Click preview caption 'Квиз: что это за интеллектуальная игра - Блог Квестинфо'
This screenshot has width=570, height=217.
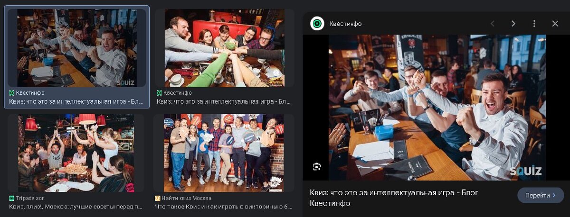(394, 198)
